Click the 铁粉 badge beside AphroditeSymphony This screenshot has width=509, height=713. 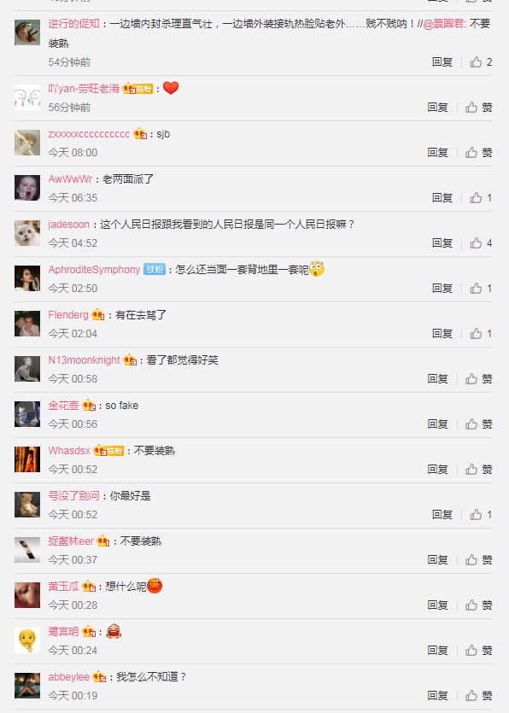tap(155, 269)
